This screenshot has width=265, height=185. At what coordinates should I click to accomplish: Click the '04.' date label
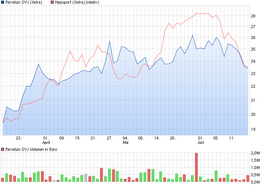tap(126, 138)
